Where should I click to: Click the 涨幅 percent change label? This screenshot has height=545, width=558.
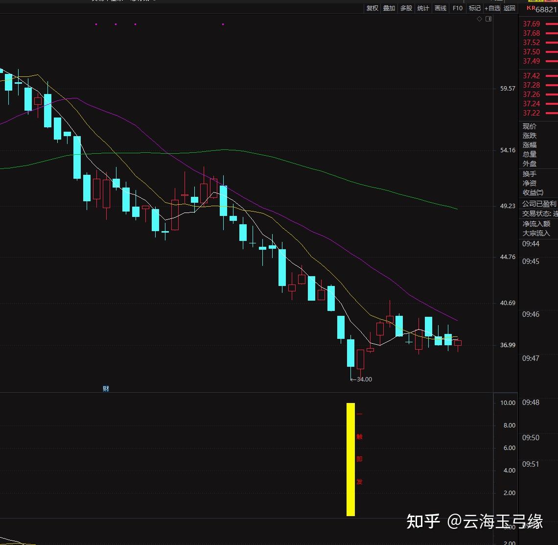(x=529, y=145)
